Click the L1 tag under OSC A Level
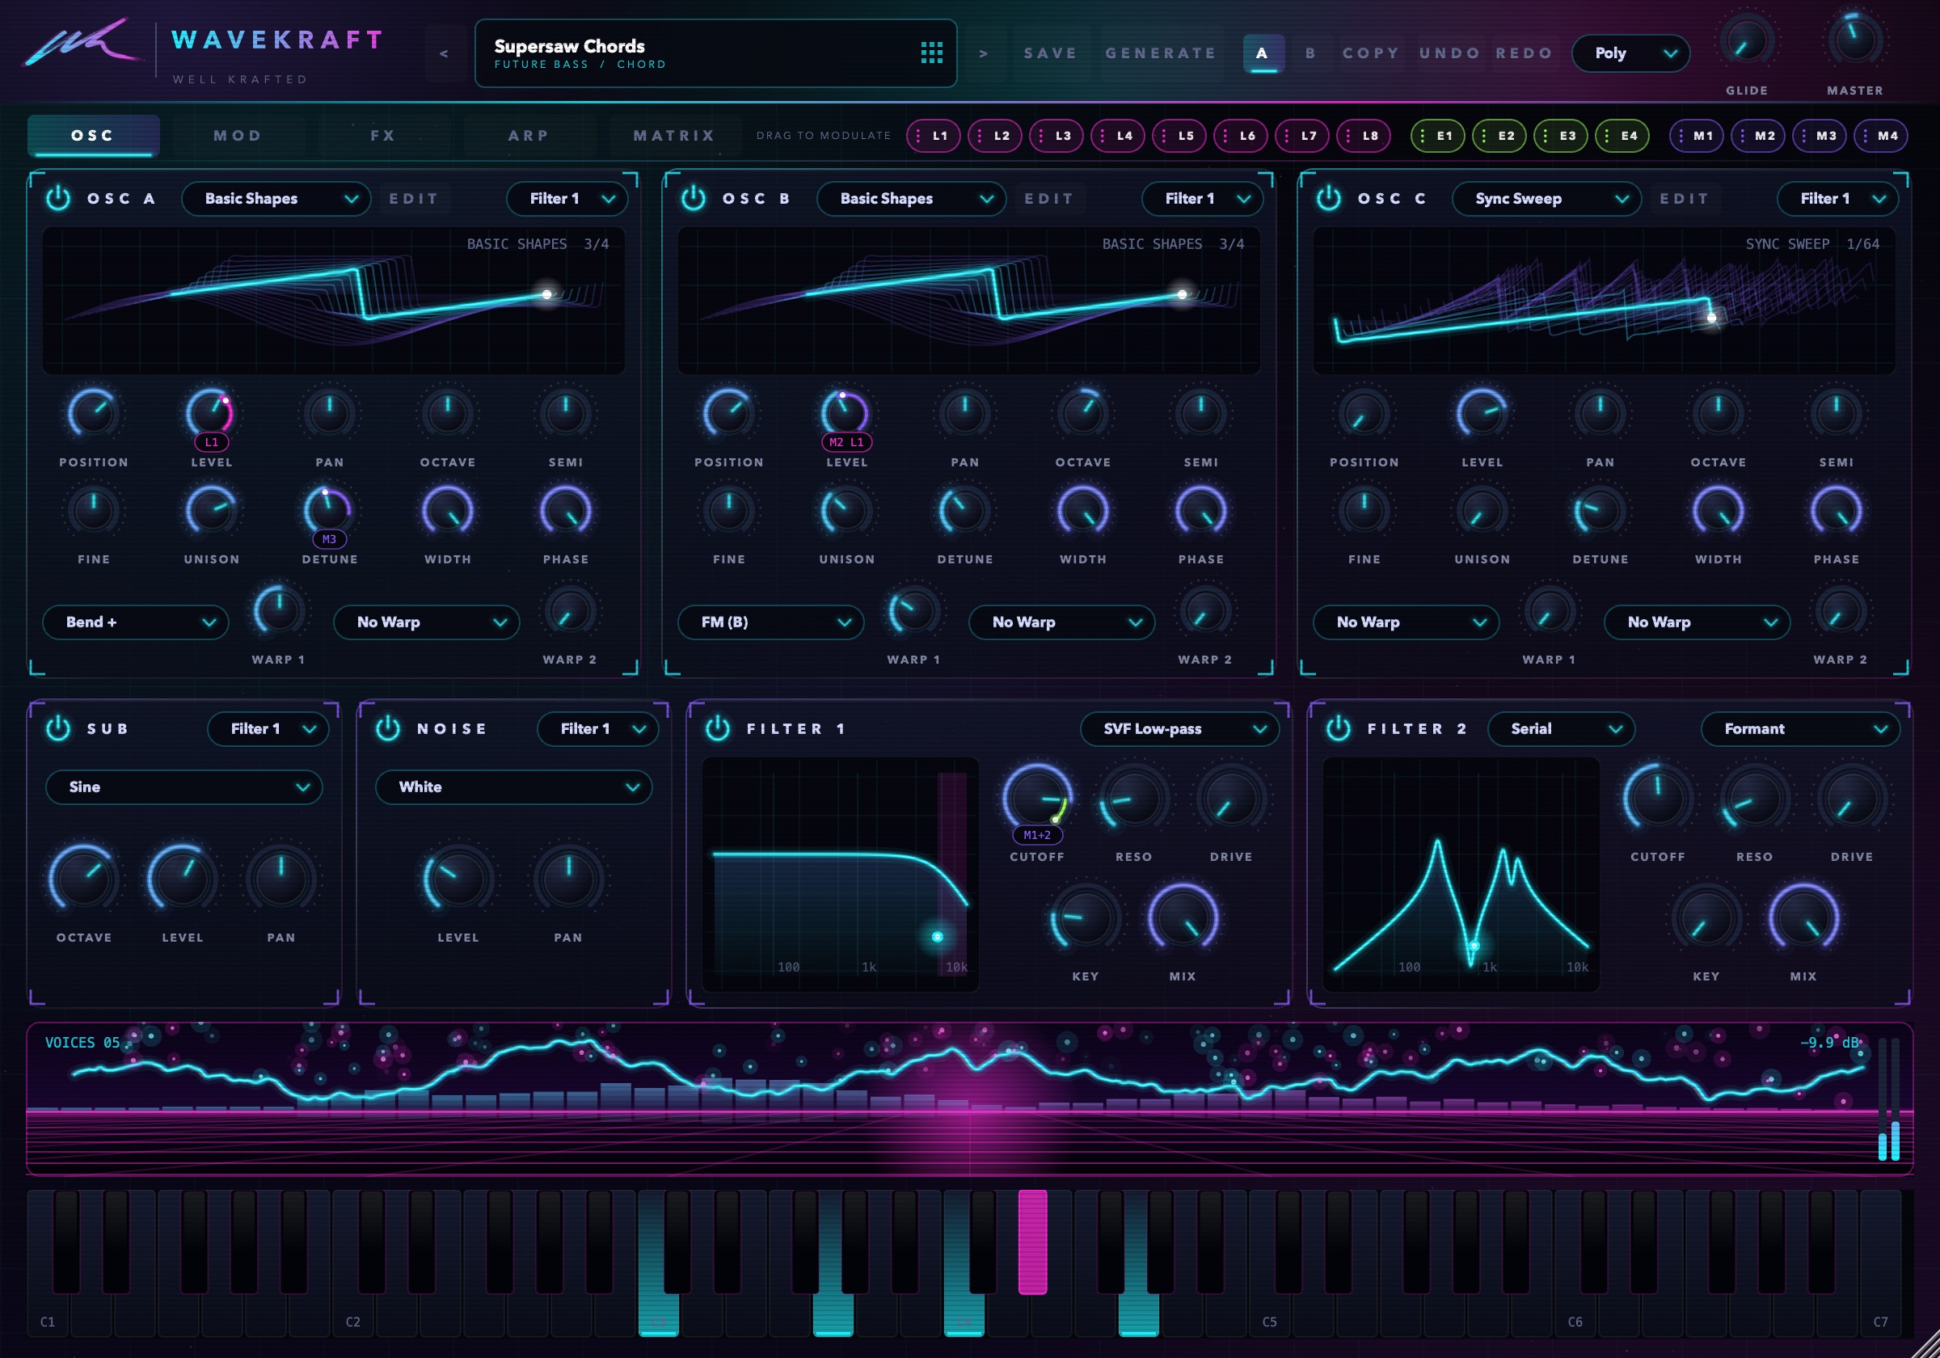Image resolution: width=1940 pixels, height=1358 pixels. tap(211, 442)
